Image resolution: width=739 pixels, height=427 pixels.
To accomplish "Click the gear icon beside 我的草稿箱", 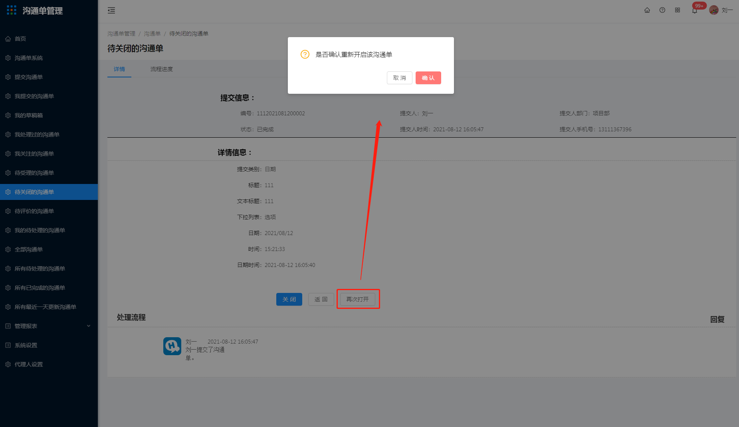I will [x=8, y=115].
